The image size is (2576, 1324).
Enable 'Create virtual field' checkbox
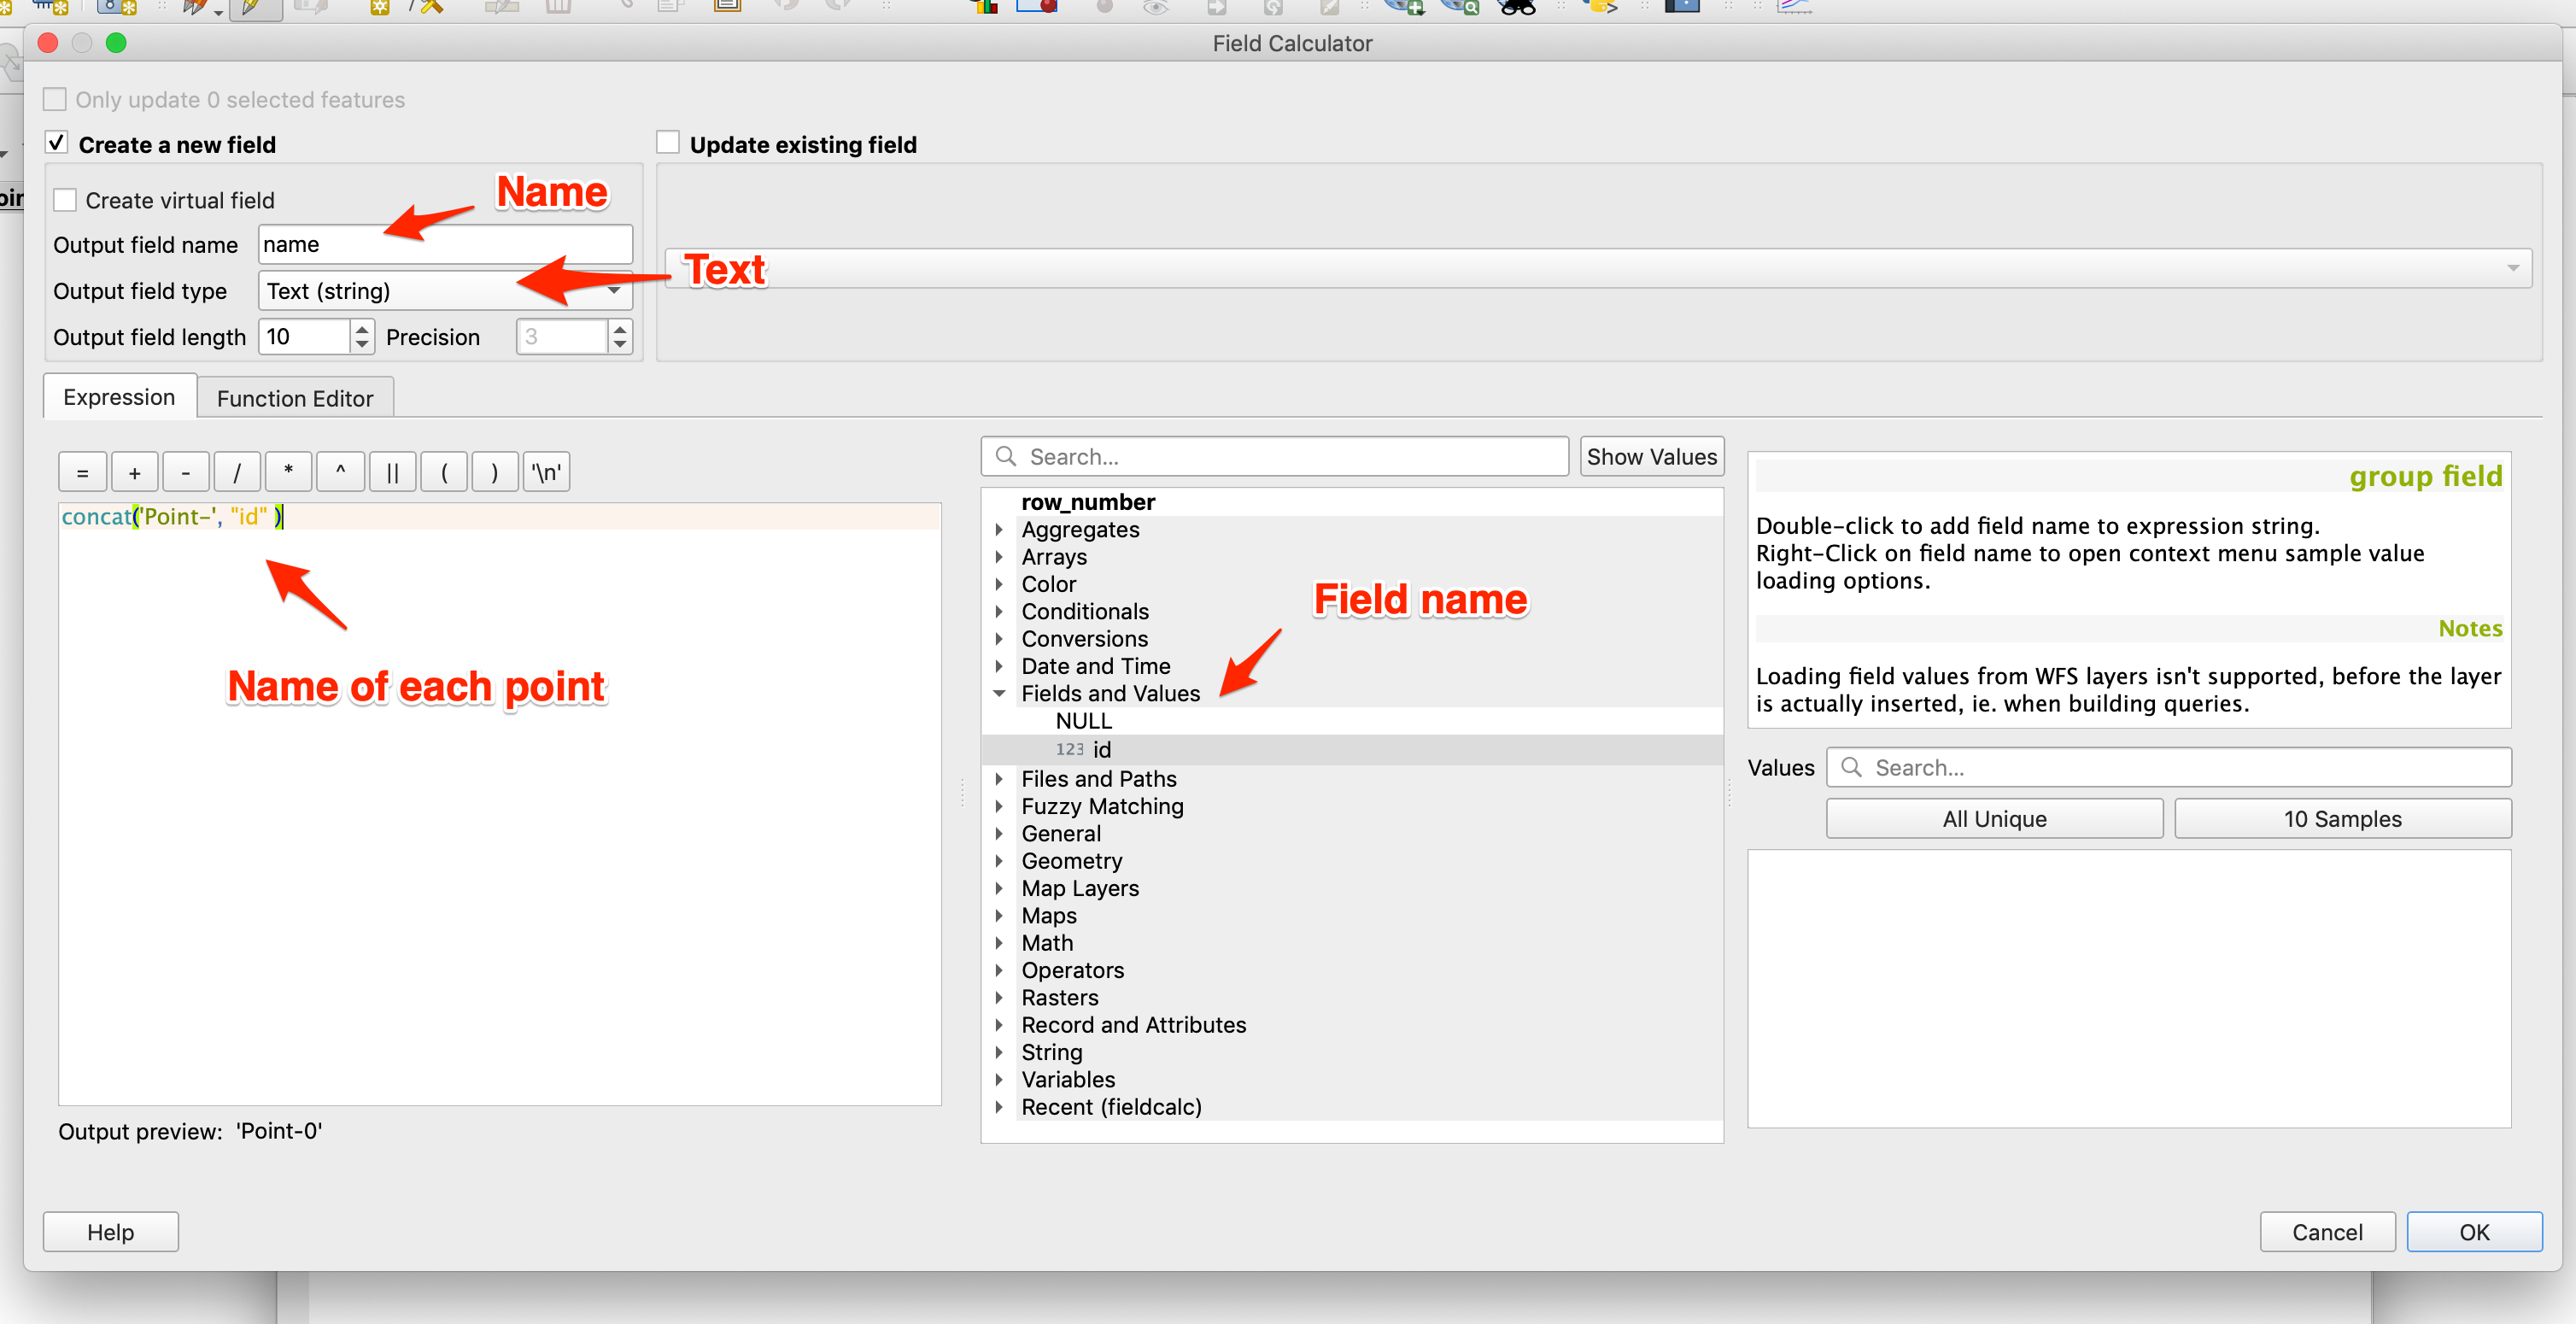[65, 200]
